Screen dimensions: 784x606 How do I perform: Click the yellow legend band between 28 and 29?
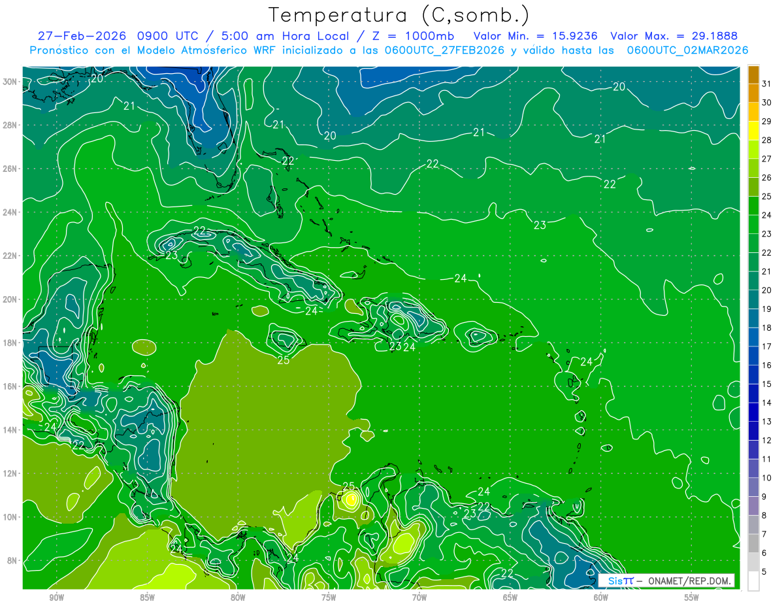pyautogui.click(x=753, y=131)
